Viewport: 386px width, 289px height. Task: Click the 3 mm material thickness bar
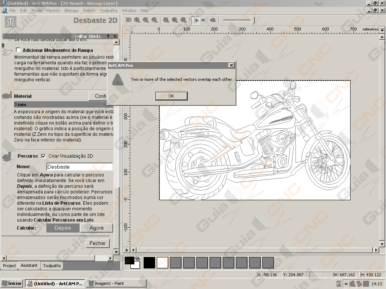63,105
